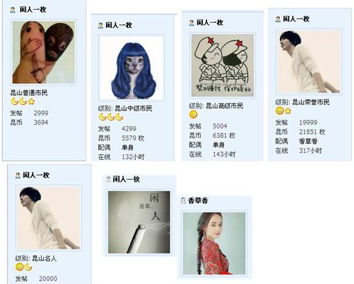
Task: Open the cigarette 闲人 avatar image
Action: 139,222
